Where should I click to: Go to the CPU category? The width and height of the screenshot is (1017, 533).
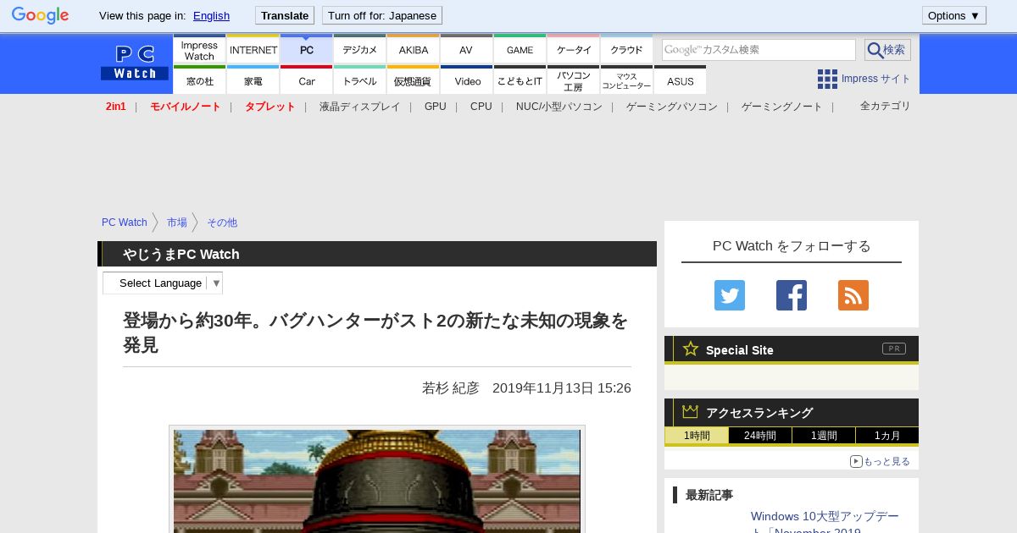coord(481,107)
